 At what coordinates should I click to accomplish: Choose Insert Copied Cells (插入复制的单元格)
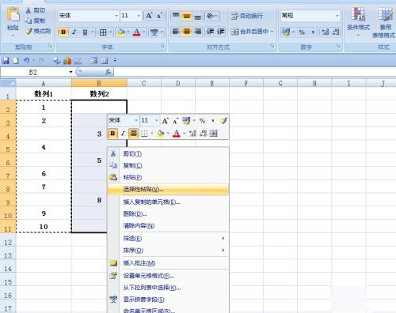tap(168, 202)
